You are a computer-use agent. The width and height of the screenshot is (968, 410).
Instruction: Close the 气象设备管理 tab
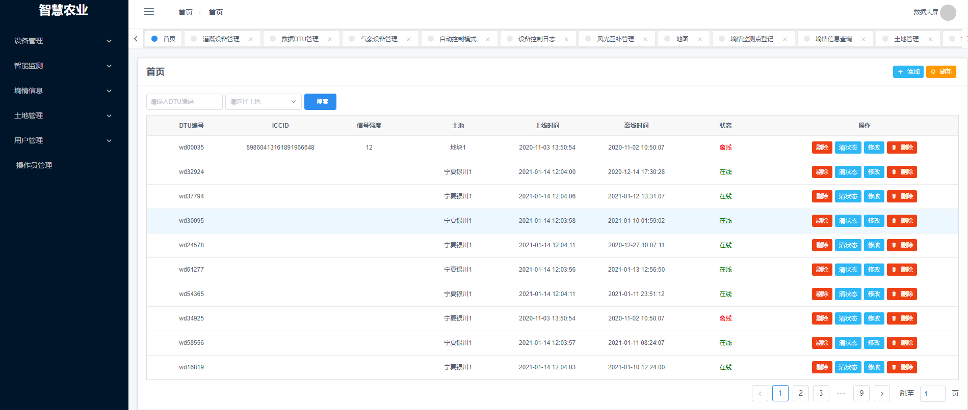pyautogui.click(x=409, y=39)
